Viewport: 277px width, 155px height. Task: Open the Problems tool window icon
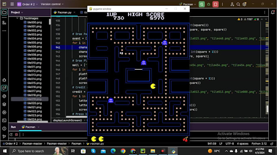coord(4,129)
